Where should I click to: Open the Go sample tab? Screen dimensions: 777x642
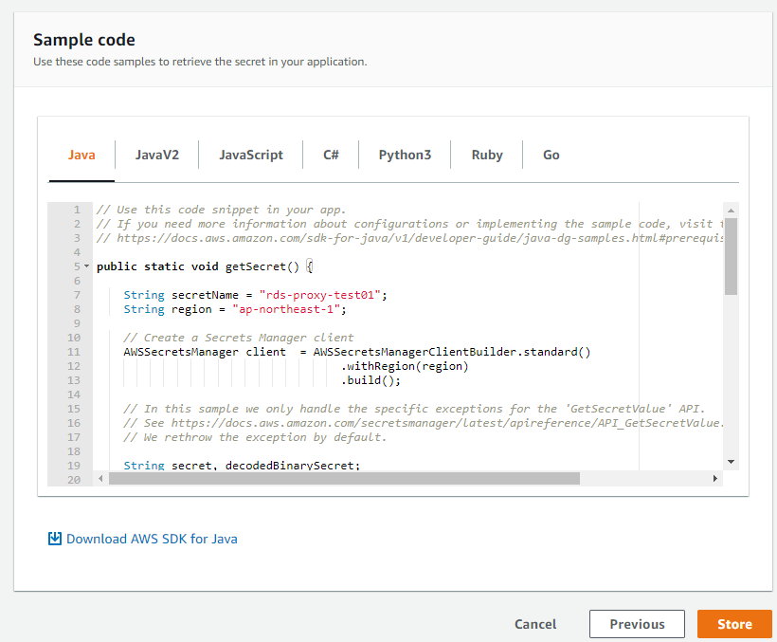click(x=551, y=156)
